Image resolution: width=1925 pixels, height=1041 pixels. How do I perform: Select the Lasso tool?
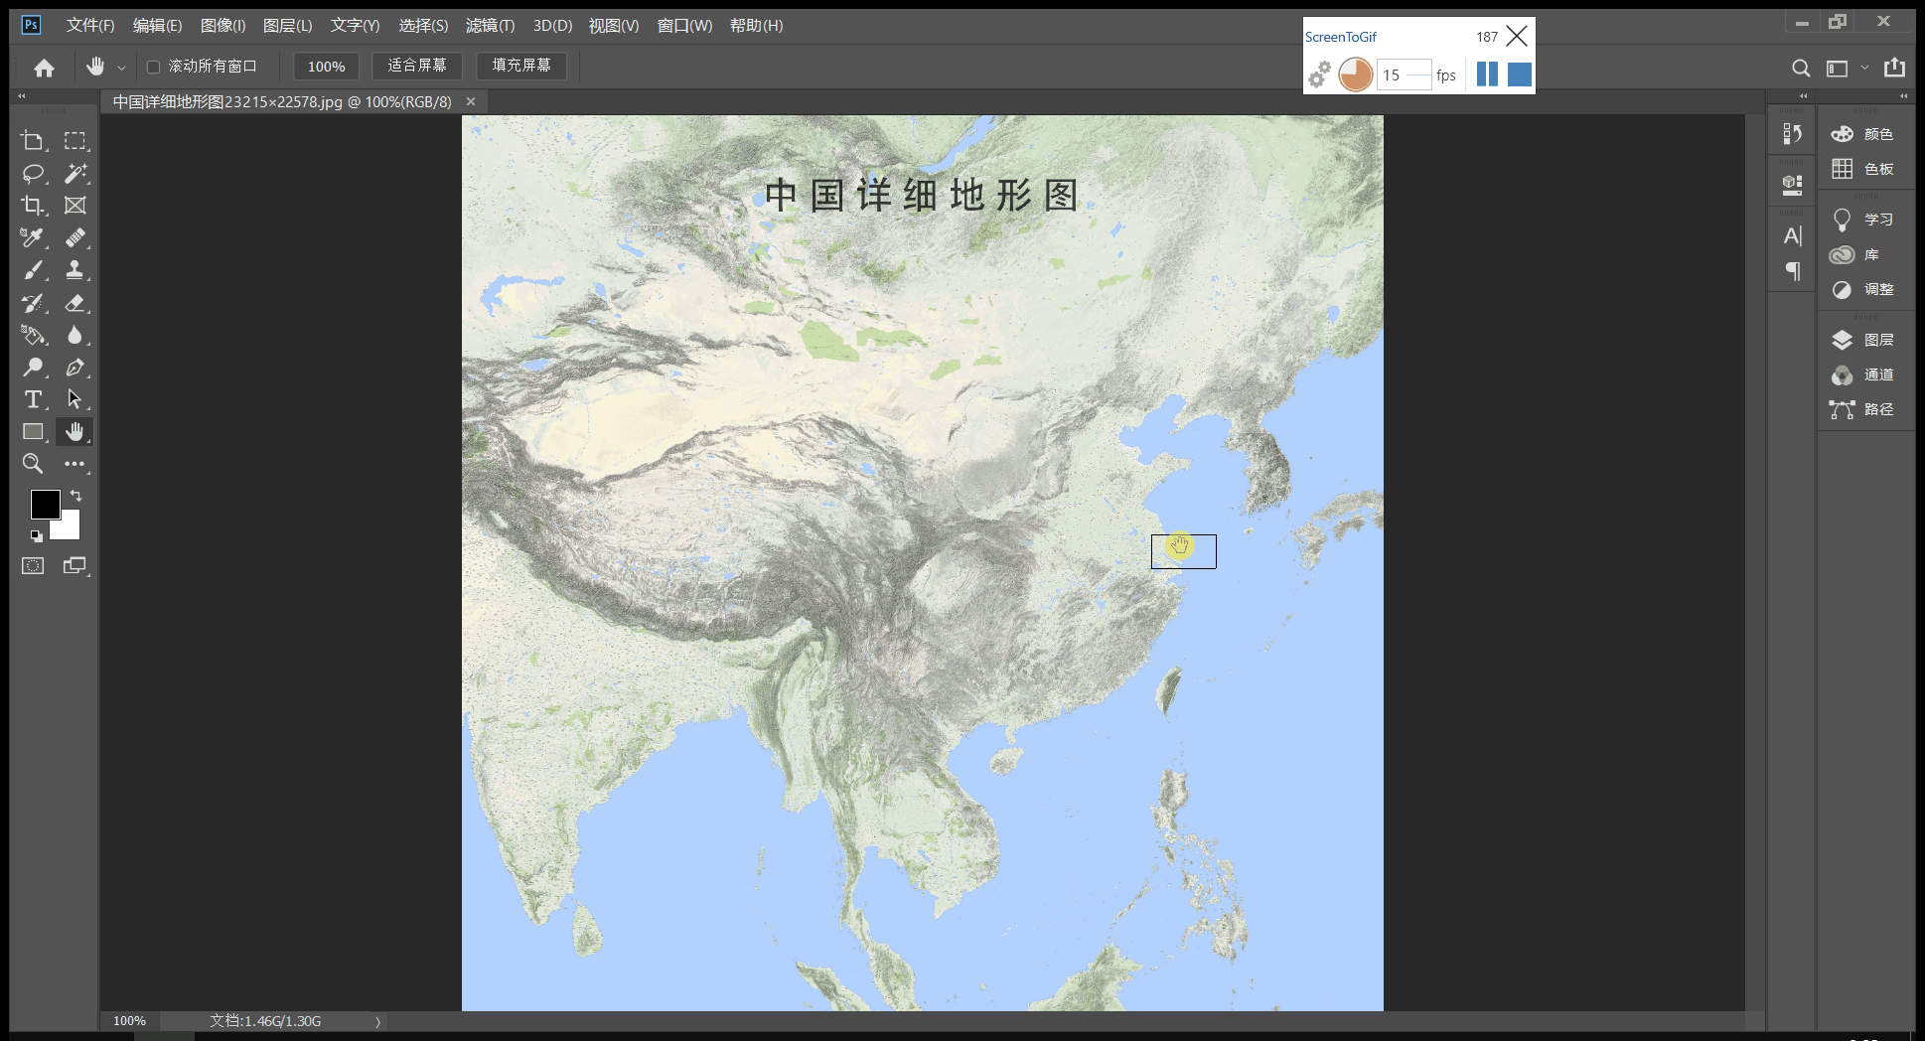pos(33,174)
